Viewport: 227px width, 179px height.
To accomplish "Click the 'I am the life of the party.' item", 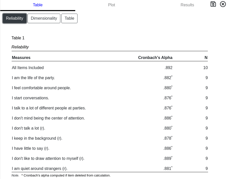I will tap(33, 78).
